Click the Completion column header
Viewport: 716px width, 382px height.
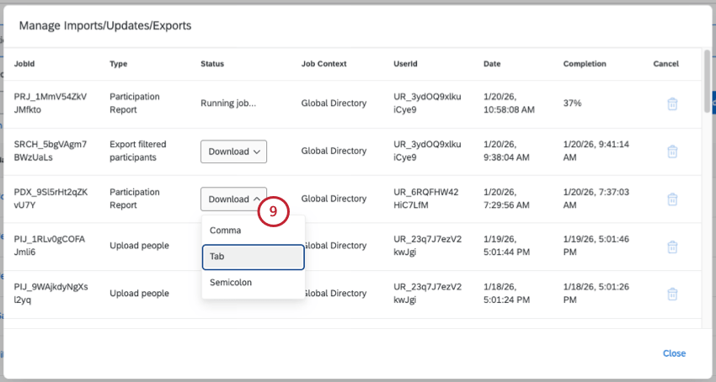[585, 64]
